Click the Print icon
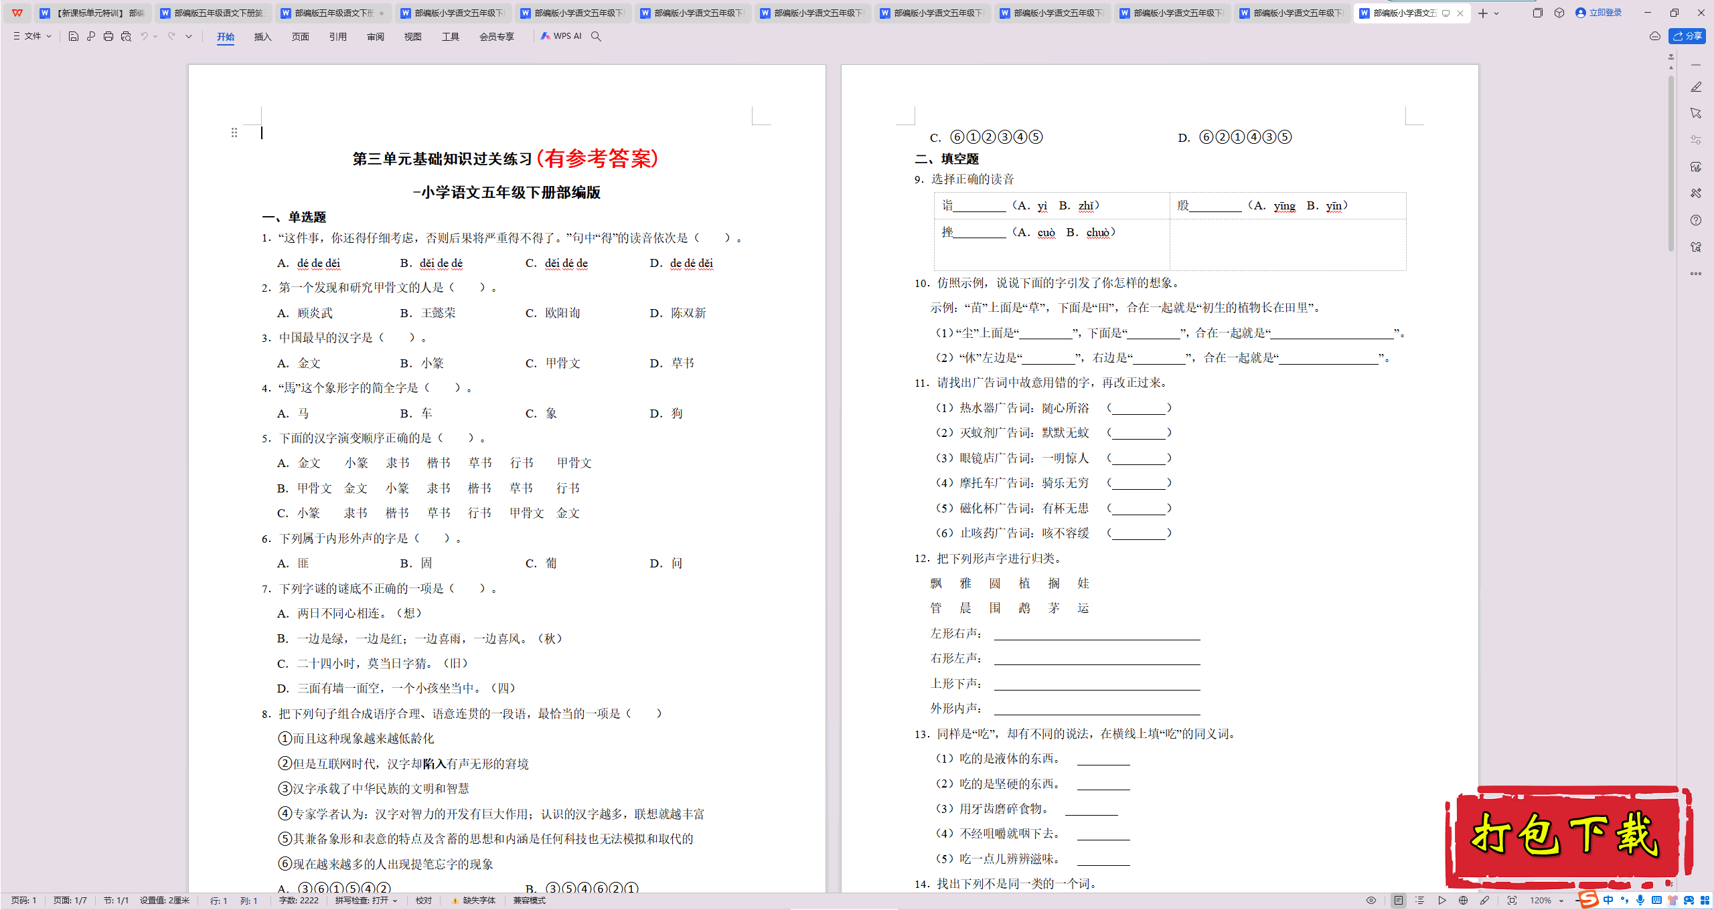1714x910 pixels. pos(108,36)
